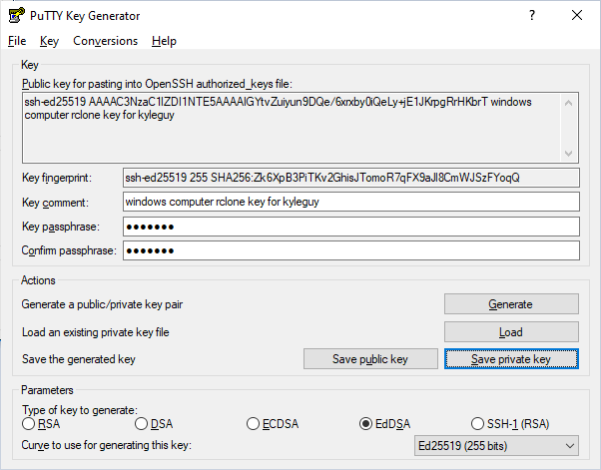Viewport: 601px width, 470px height.
Task: Click Load to open existing private key
Action: 510,332
